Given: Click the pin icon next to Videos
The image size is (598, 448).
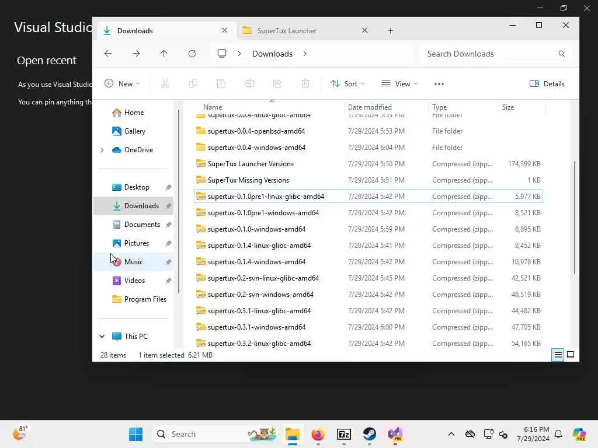Looking at the screenshot, I should click(168, 281).
